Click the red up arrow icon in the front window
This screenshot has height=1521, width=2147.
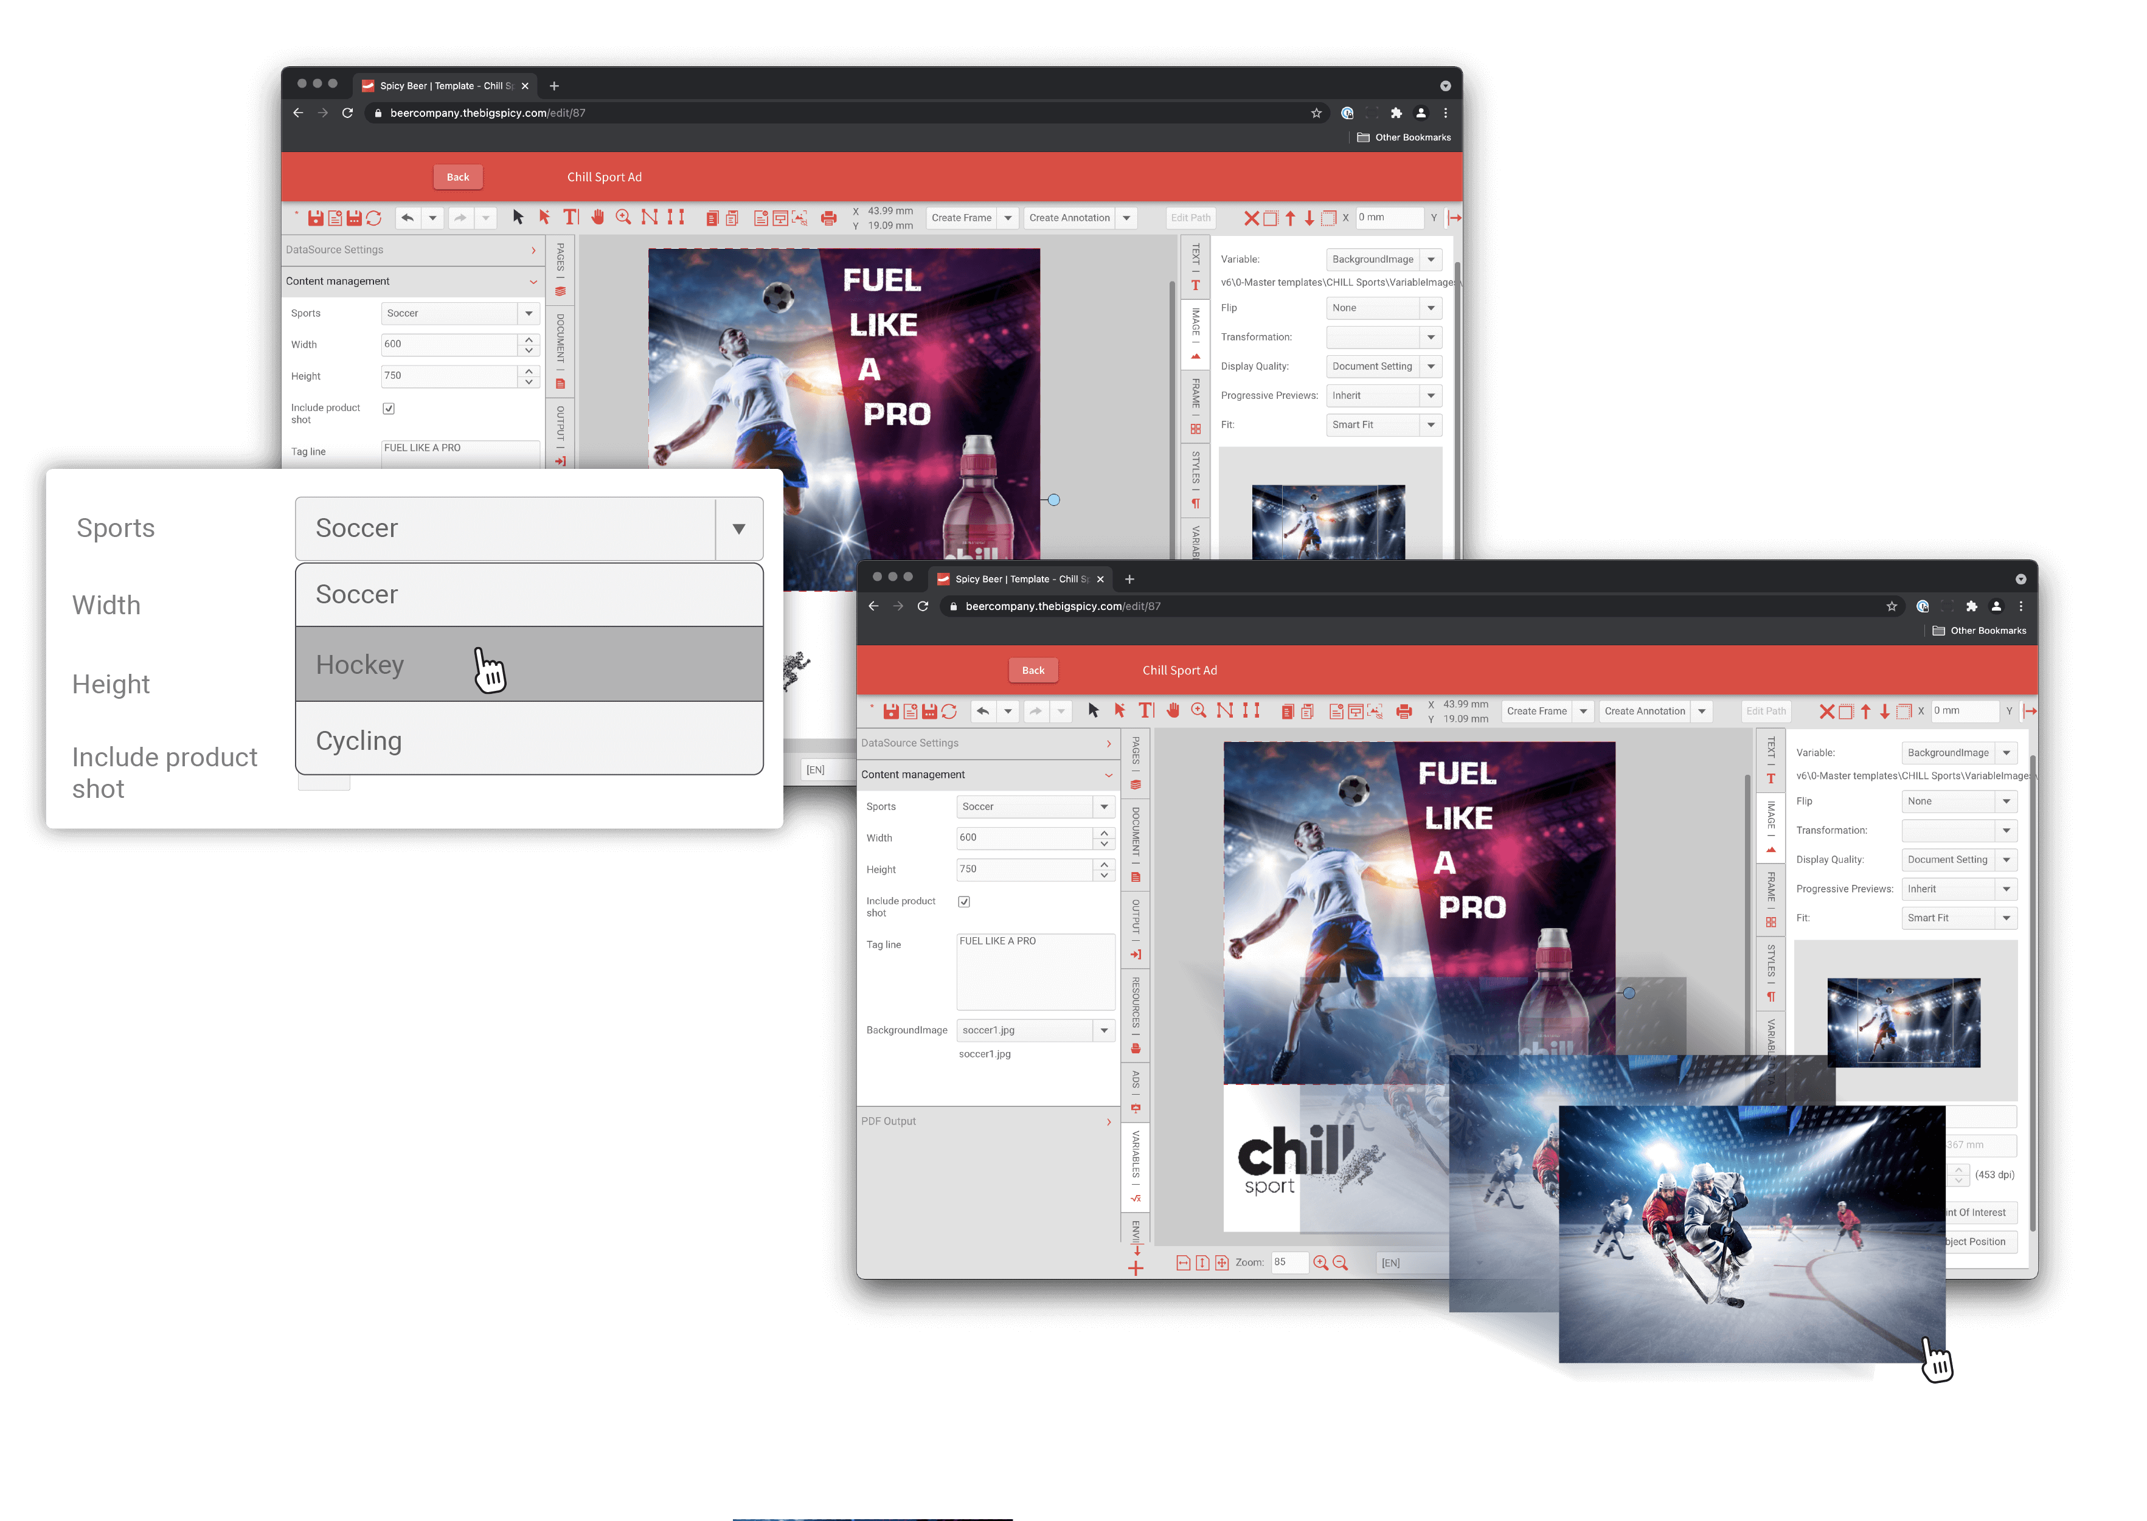point(1866,712)
